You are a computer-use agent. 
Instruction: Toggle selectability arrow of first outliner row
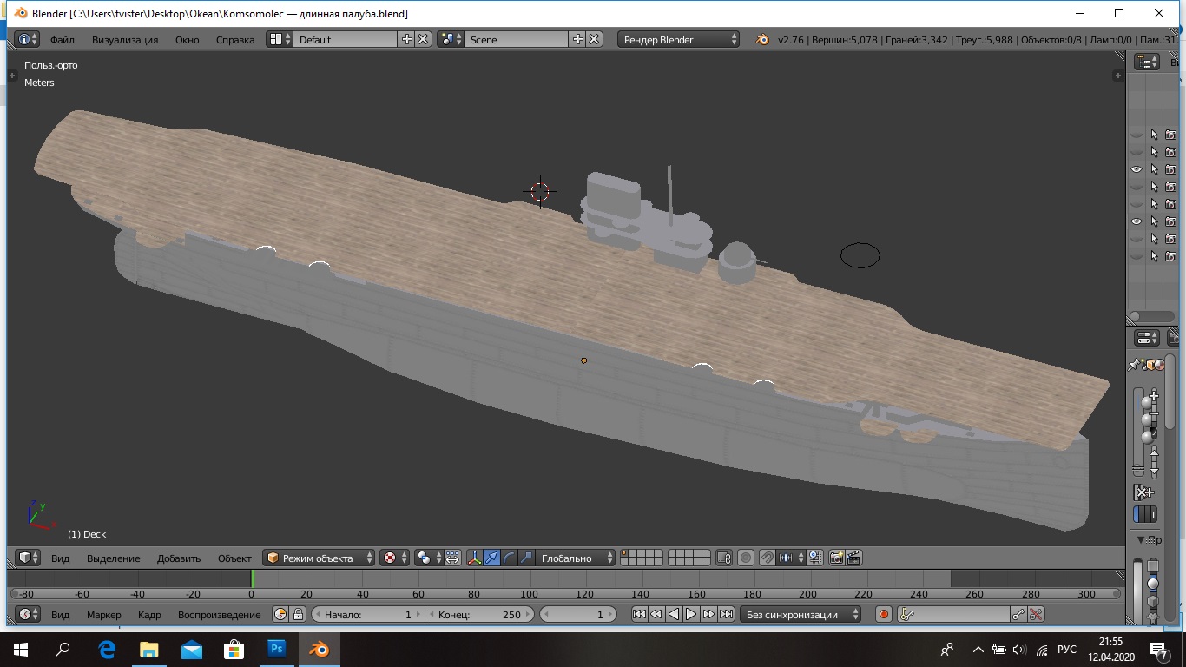[1154, 135]
